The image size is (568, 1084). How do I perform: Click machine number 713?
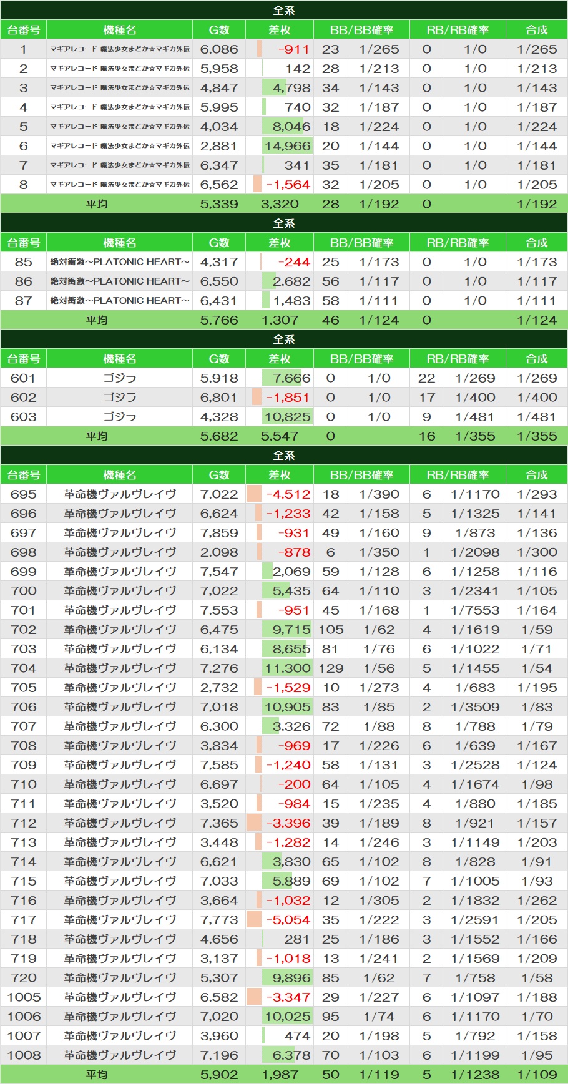coord(24,842)
